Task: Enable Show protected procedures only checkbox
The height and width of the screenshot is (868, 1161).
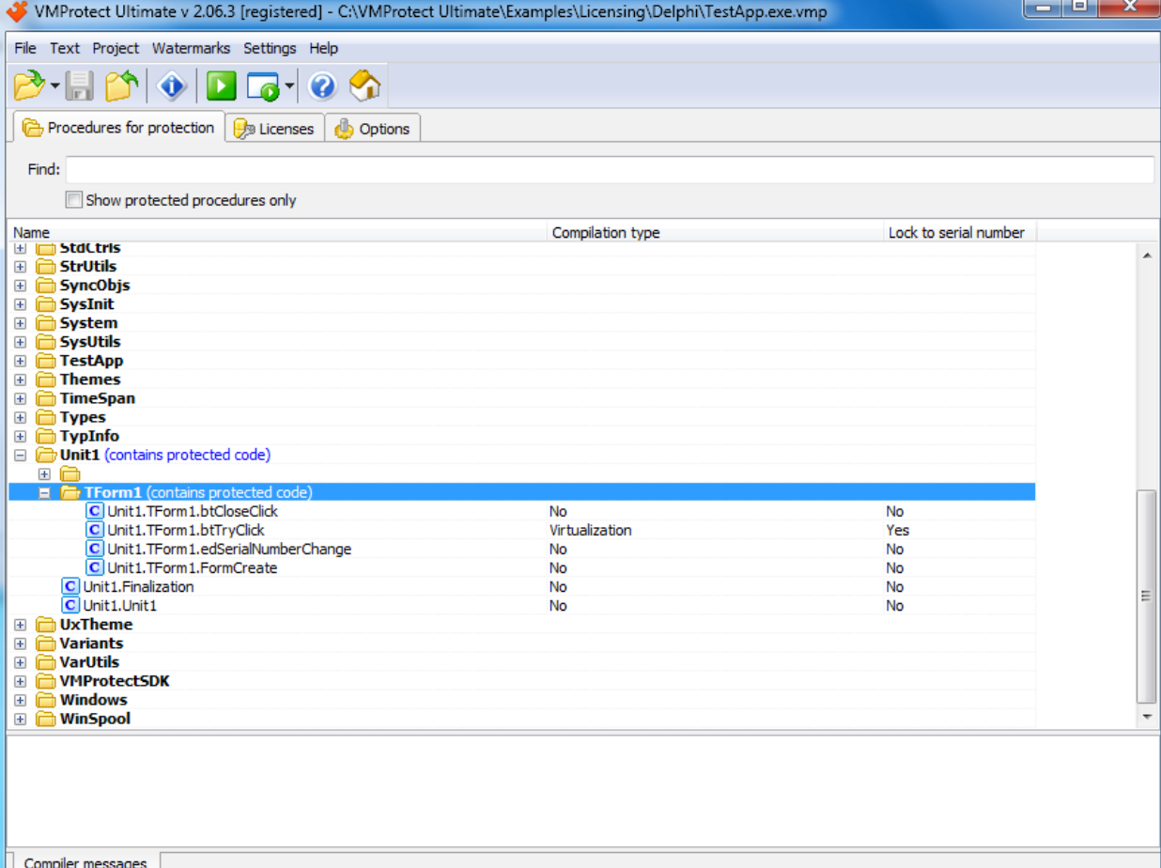Action: pyautogui.click(x=73, y=200)
